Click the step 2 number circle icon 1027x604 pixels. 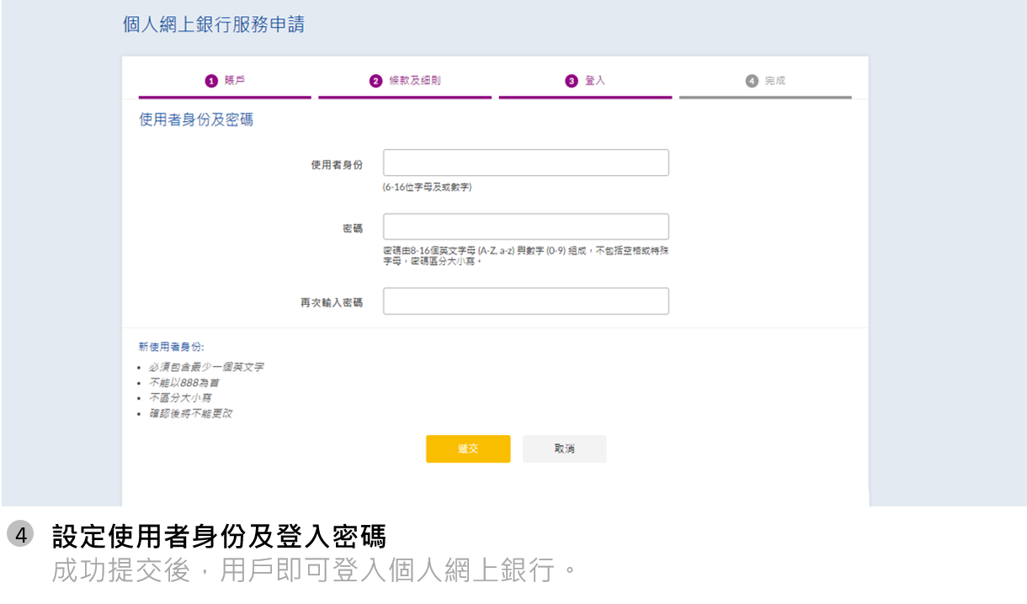[x=375, y=81]
